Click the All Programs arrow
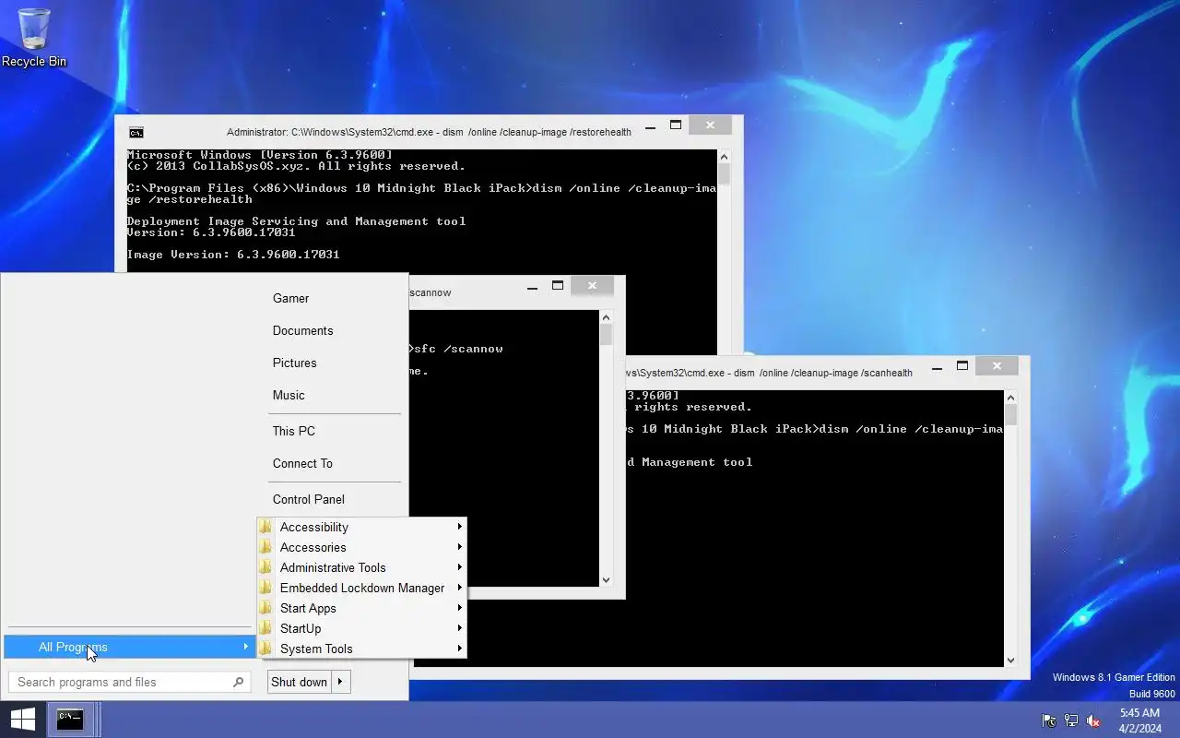The image size is (1180, 738). tap(245, 647)
